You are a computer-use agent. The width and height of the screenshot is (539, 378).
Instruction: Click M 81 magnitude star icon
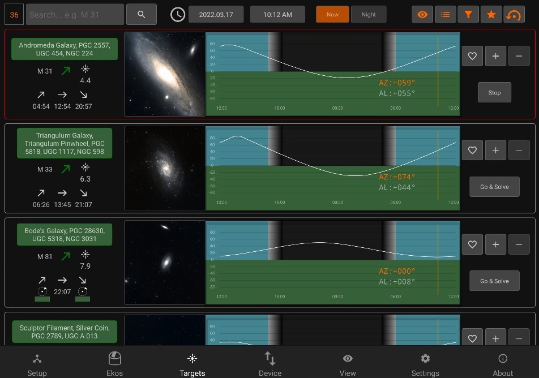pyautogui.click(x=85, y=255)
